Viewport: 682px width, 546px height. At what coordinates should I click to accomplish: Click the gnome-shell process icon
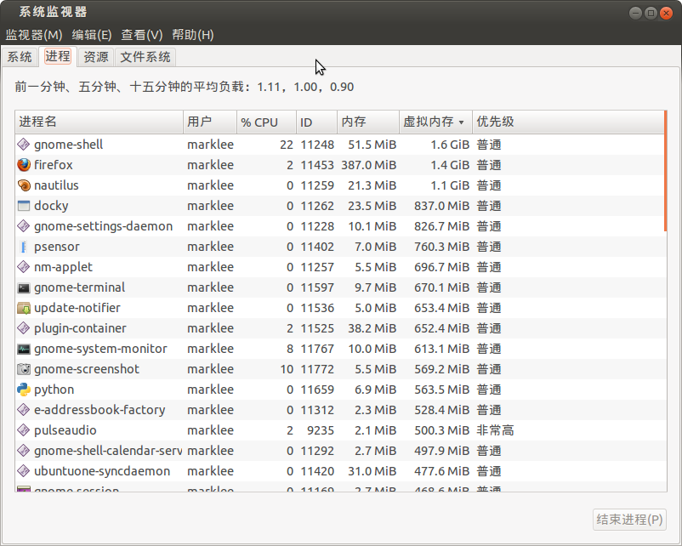click(24, 145)
